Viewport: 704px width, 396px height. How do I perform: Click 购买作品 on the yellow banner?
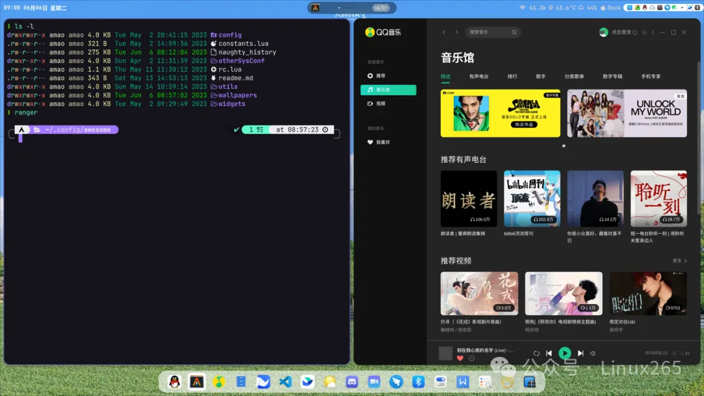point(524,124)
